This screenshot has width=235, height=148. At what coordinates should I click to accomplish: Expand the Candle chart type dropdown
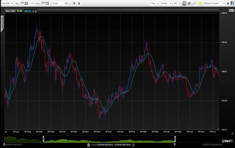tap(165, 3)
